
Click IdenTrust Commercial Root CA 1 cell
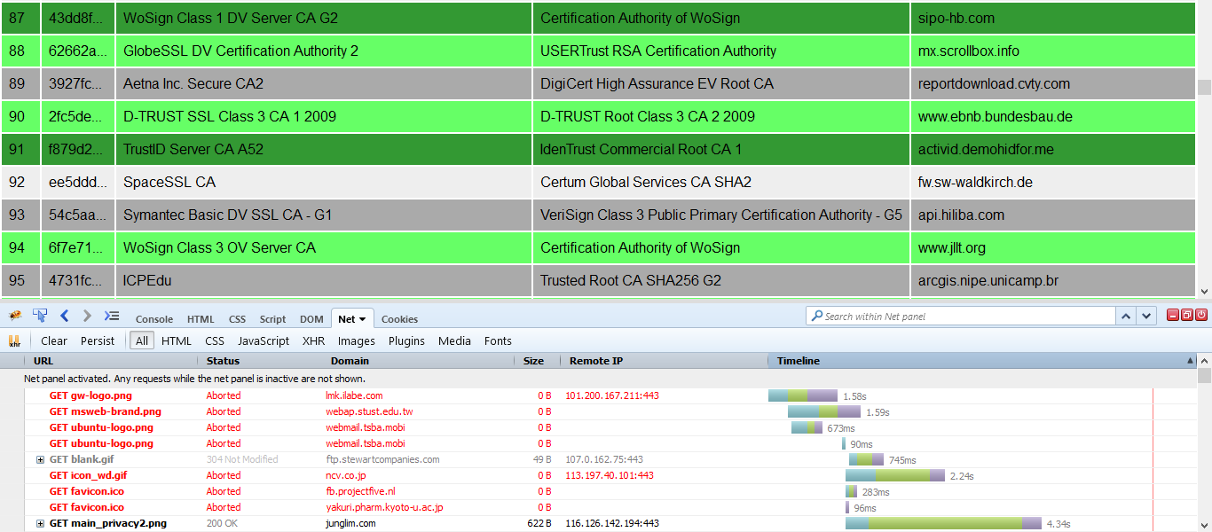(721, 149)
